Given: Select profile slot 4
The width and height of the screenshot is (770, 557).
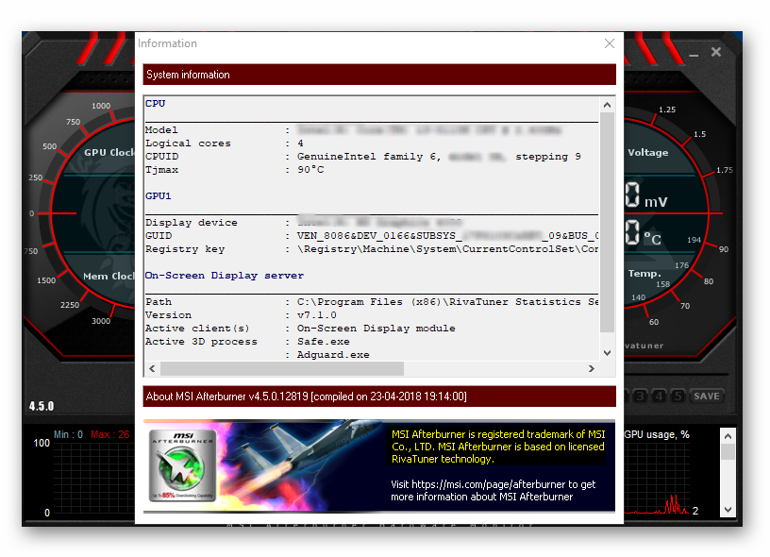Looking at the screenshot, I should [659, 397].
